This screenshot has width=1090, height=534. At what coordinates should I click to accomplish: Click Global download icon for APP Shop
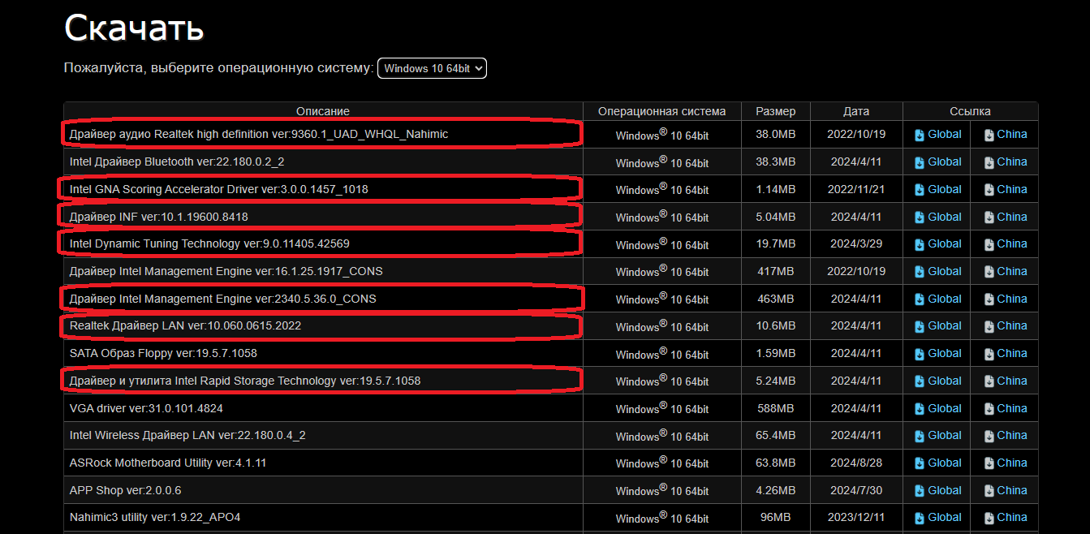pyautogui.click(x=920, y=491)
